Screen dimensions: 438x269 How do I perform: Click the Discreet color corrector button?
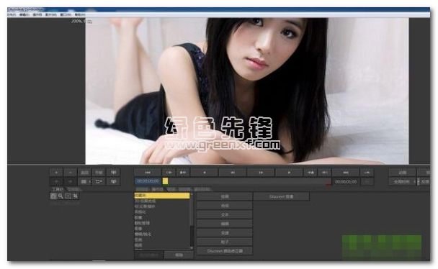(x=225, y=251)
